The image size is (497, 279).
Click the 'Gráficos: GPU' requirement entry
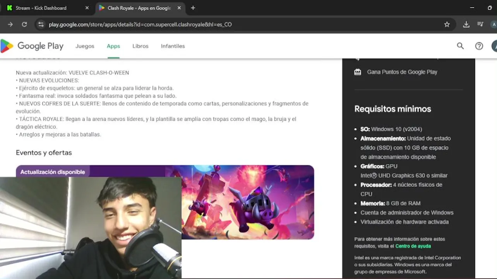click(x=404, y=171)
